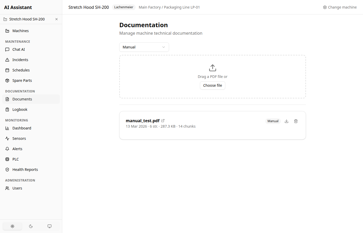The width and height of the screenshot is (363, 233).
Task: View the Logbook entries
Action: [20, 109]
